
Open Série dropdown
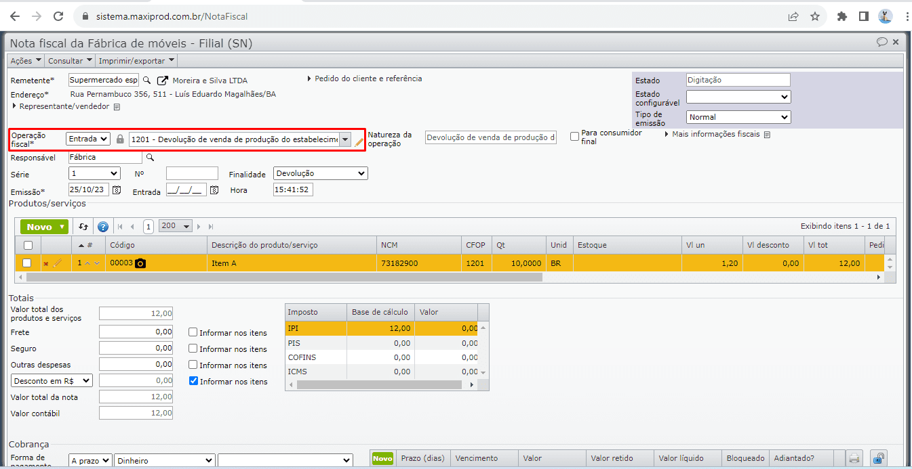[x=94, y=174]
